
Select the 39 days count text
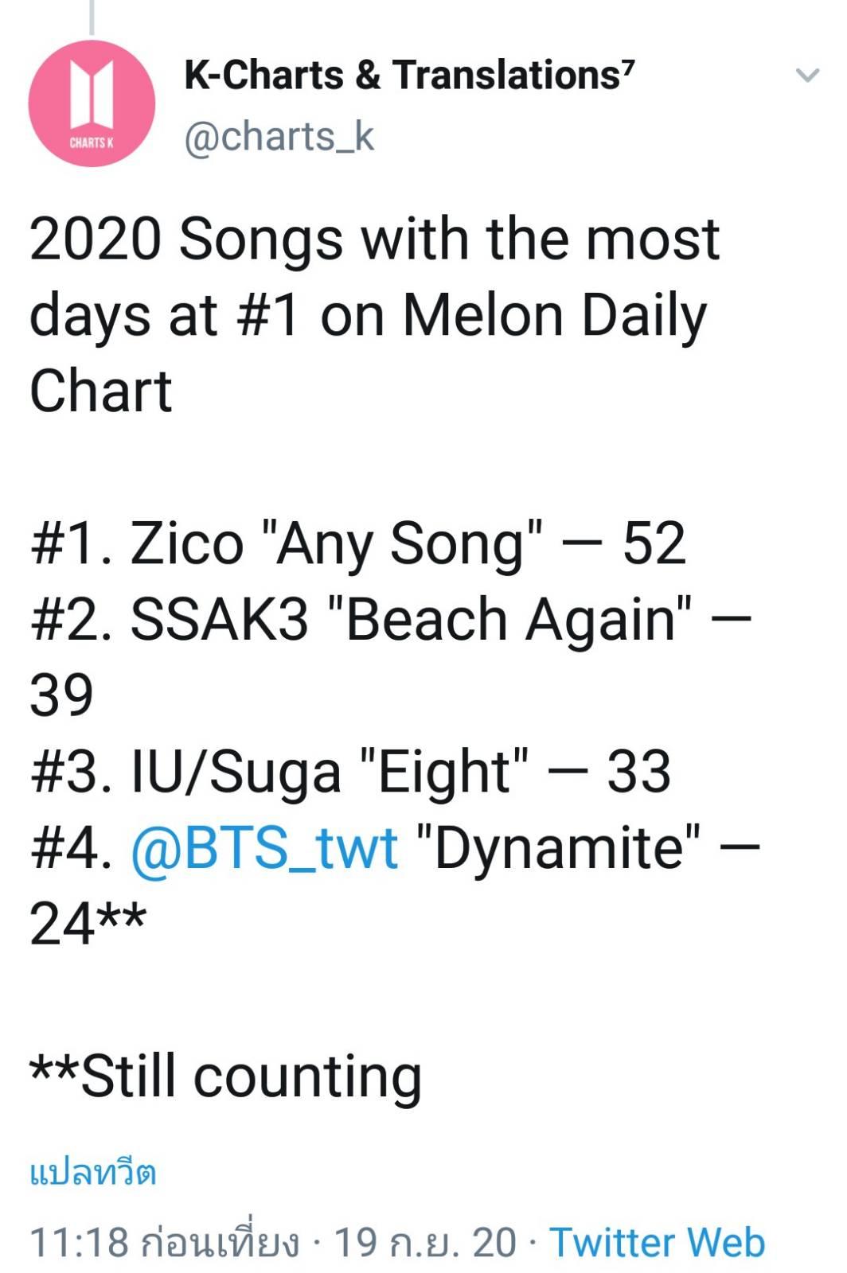point(61,695)
